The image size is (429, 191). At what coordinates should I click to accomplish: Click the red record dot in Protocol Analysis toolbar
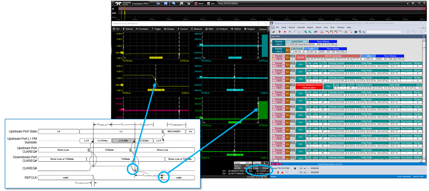[x=285, y=32]
